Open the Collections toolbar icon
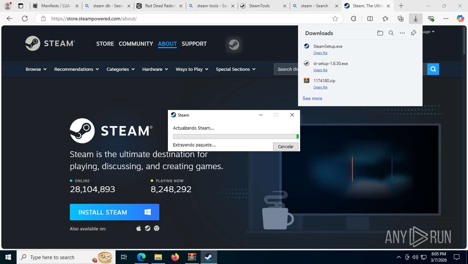The image size is (468, 264). (400, 19)
